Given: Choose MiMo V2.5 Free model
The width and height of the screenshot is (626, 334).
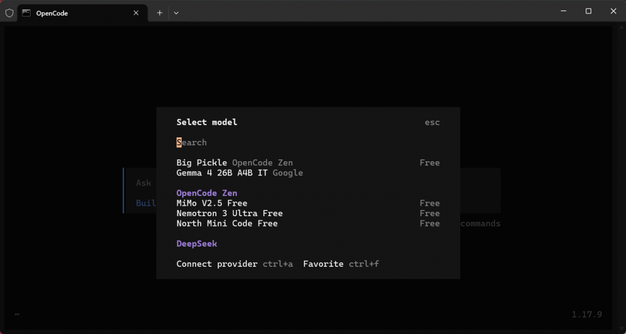Looking at the screenshot, I should point(308,203).
